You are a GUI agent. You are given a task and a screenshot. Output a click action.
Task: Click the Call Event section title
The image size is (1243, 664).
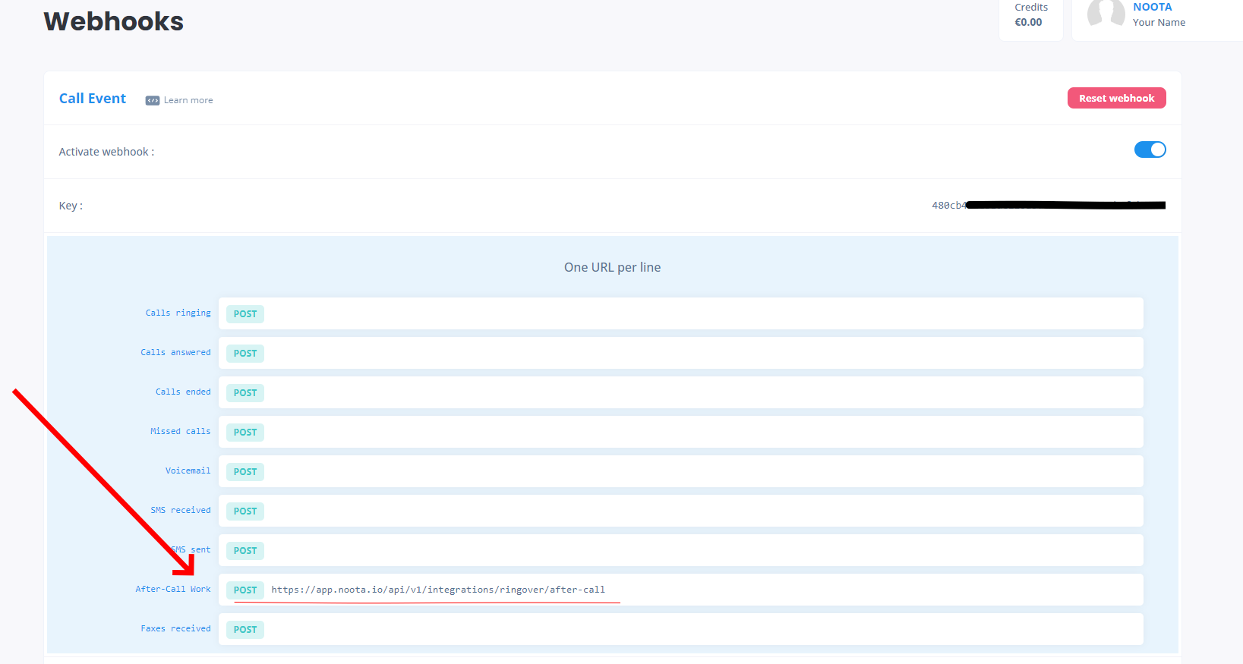[93, 99]
